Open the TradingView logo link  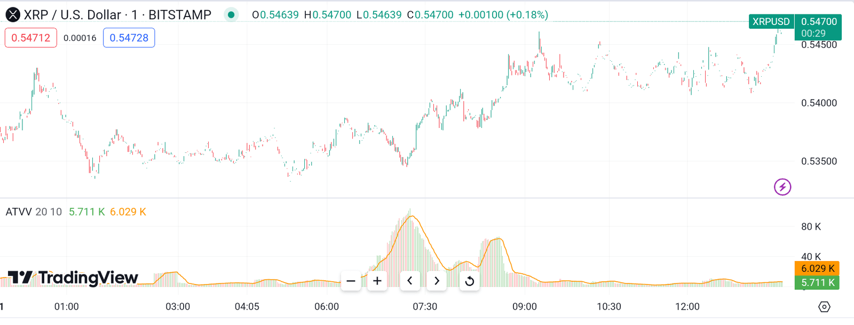point(73,278)
